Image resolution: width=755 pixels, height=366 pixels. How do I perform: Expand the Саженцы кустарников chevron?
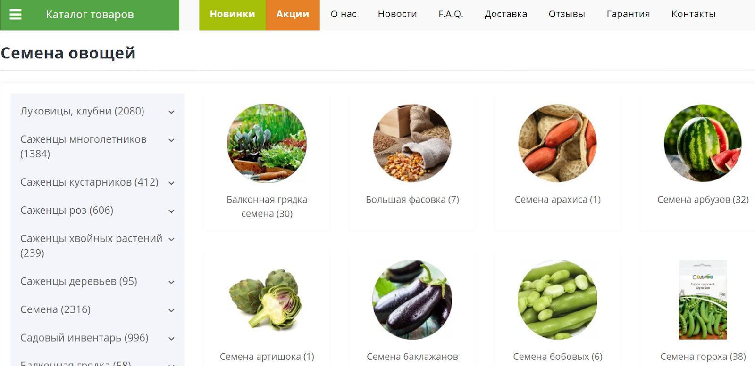pyautogui.click(x=171, y=183)
